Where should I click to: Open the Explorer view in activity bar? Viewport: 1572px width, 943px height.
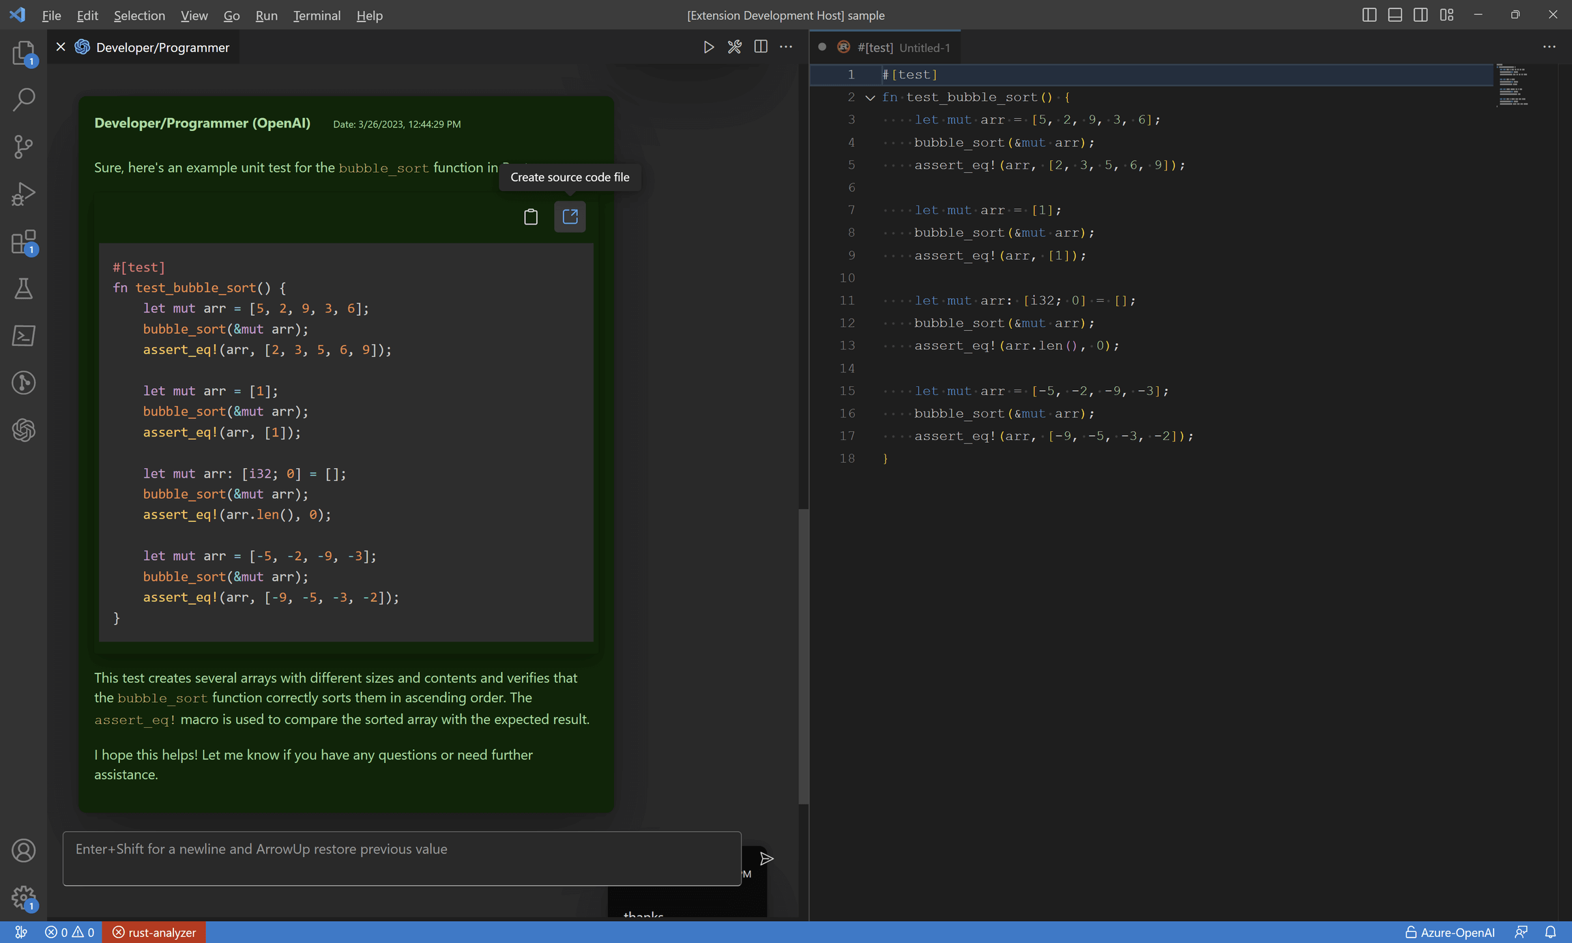(x=23, y=53)
